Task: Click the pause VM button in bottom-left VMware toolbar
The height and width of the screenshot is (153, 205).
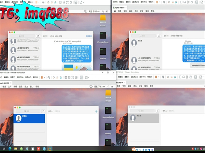Action: pyautogui.click(x=42, y=77)
